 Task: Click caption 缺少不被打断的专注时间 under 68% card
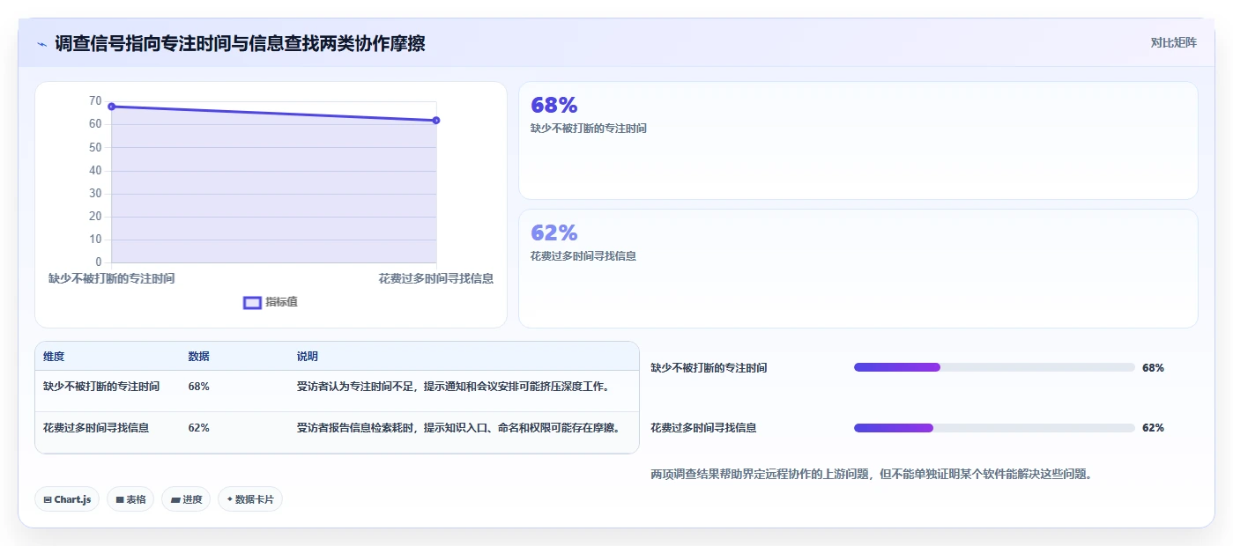589,129
